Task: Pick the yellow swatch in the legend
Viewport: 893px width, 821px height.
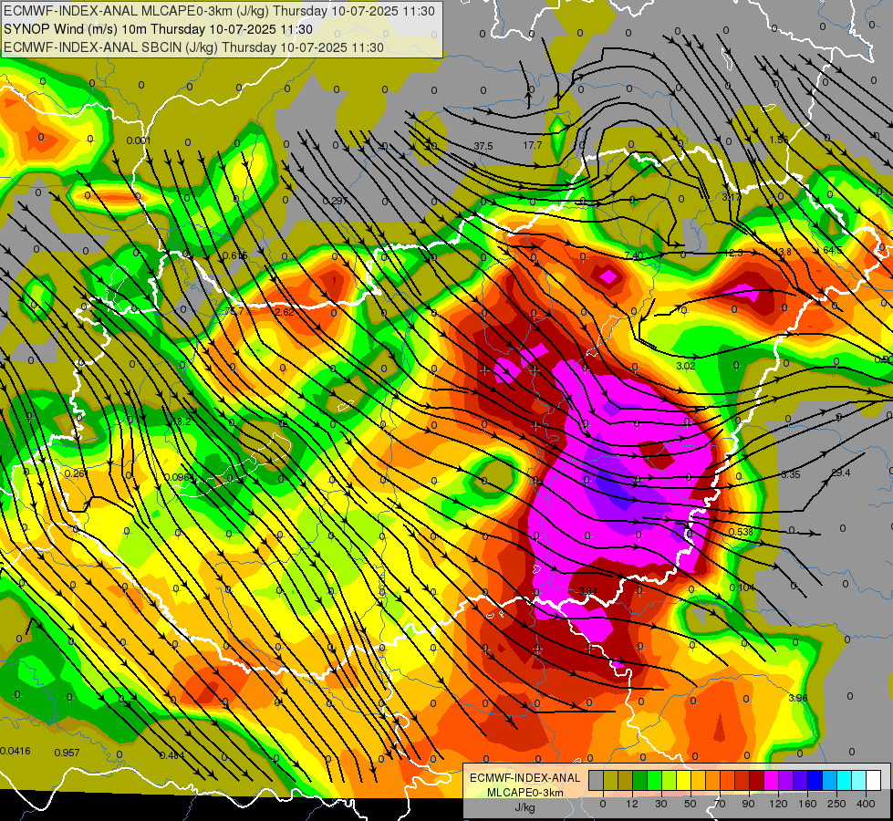Action: (x=684, y=781)
